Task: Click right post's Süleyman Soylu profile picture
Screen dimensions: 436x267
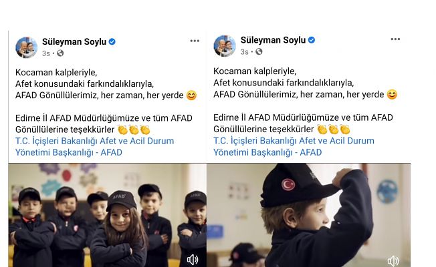Action: tap(225, 46)
